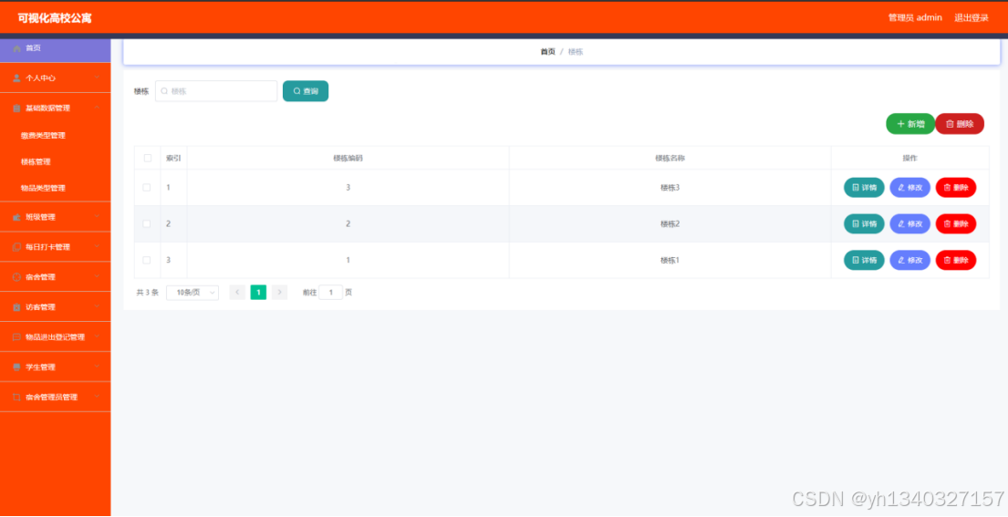Image resolution: width=1008 pixels, height=517 pixels.
Task: Click the home icon beside 首页 in sidebar
Action: click(16, 48)
